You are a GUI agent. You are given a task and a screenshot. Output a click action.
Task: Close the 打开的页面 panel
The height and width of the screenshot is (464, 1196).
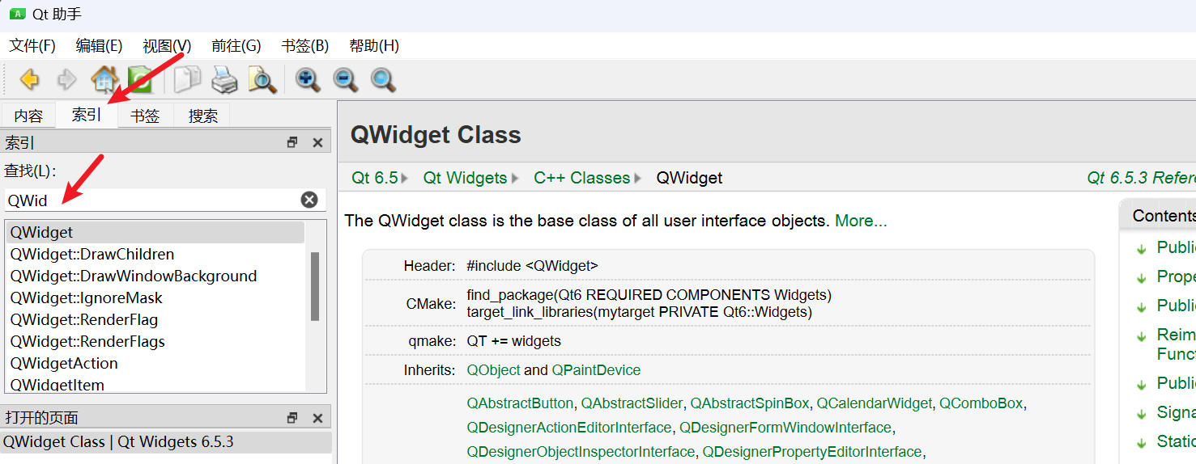[317, 418]
